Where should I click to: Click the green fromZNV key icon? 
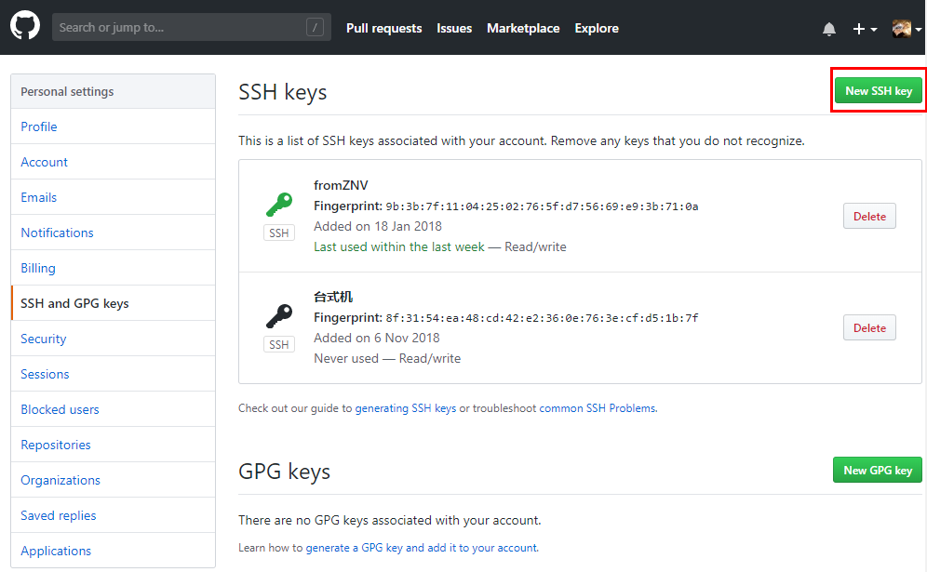(279, 205)
